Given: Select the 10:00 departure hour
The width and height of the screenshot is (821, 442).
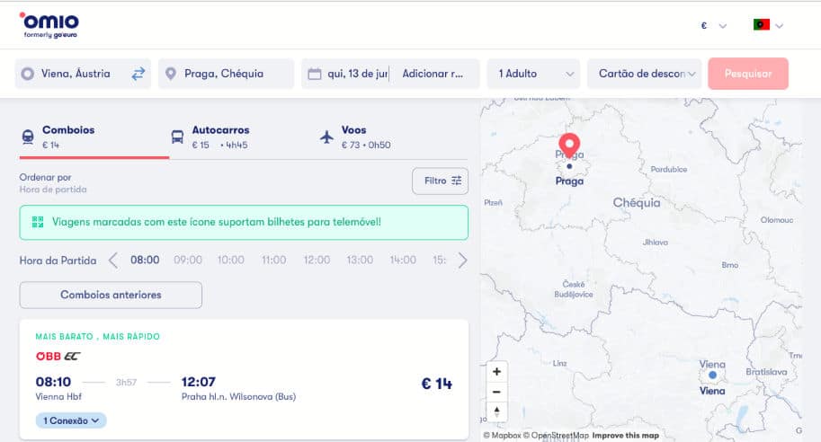Looking at the screenshot, I should (231, 260).
